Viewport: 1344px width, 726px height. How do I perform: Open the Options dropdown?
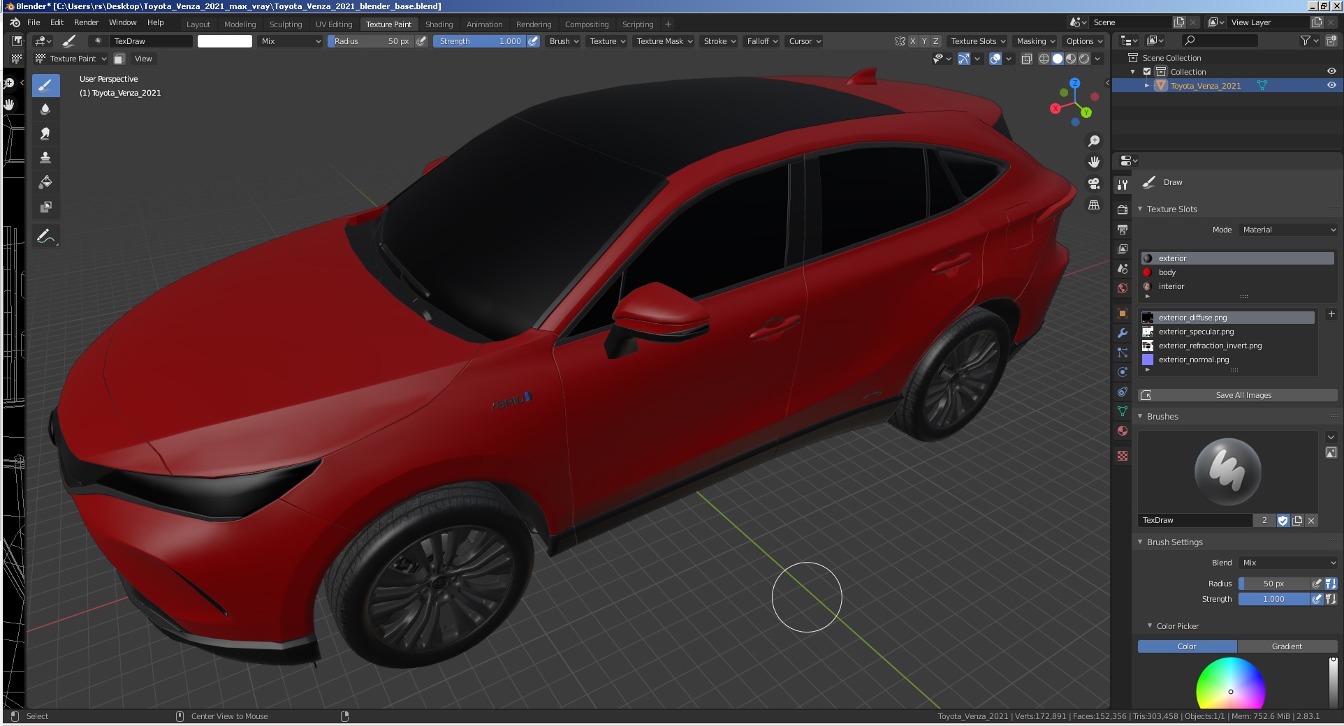click(x=1084, y=41)
